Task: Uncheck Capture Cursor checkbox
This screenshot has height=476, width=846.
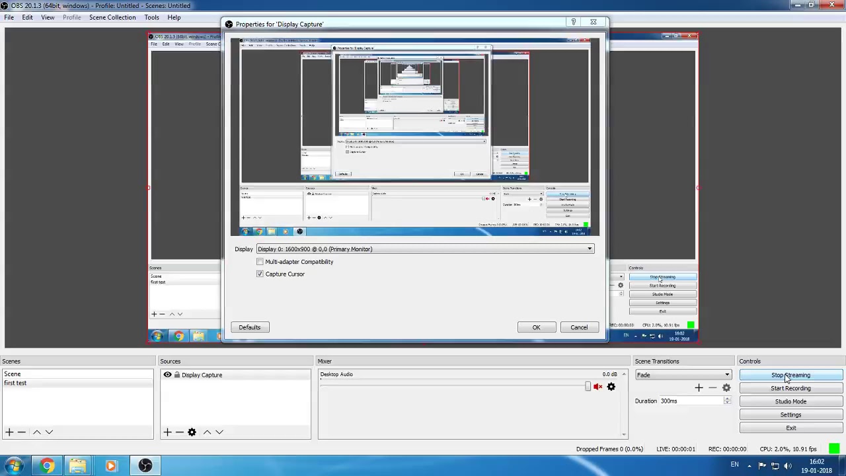Action: click(x=260, y=274)
